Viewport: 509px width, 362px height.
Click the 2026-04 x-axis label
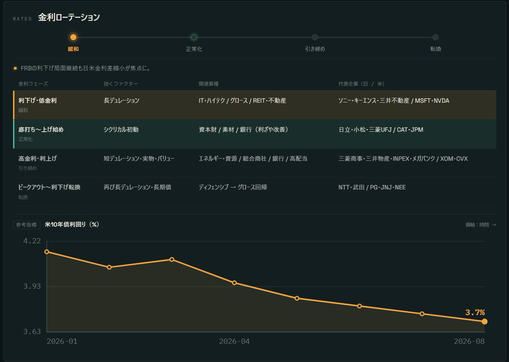[234, 341]
